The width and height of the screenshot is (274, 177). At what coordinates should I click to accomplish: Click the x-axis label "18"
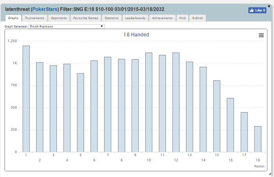(258, 160)
